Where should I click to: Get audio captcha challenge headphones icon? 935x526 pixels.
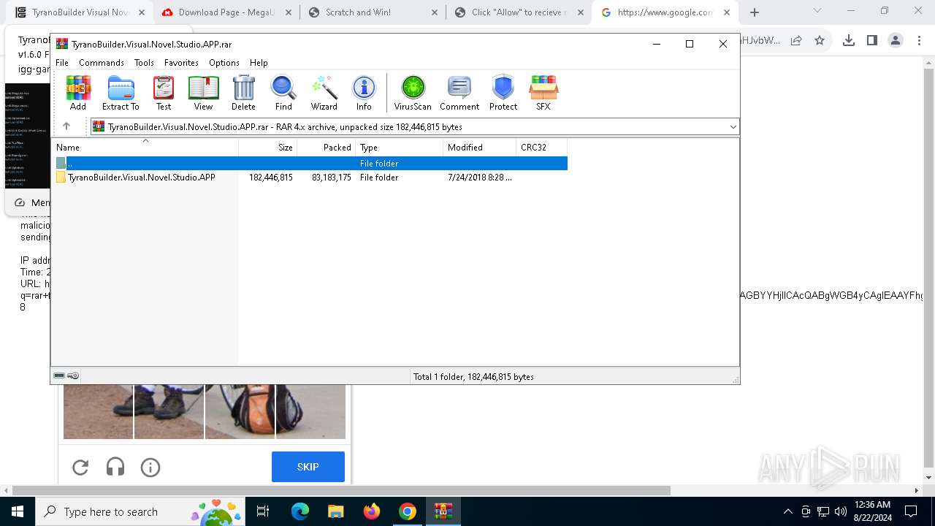pos(115,468)
